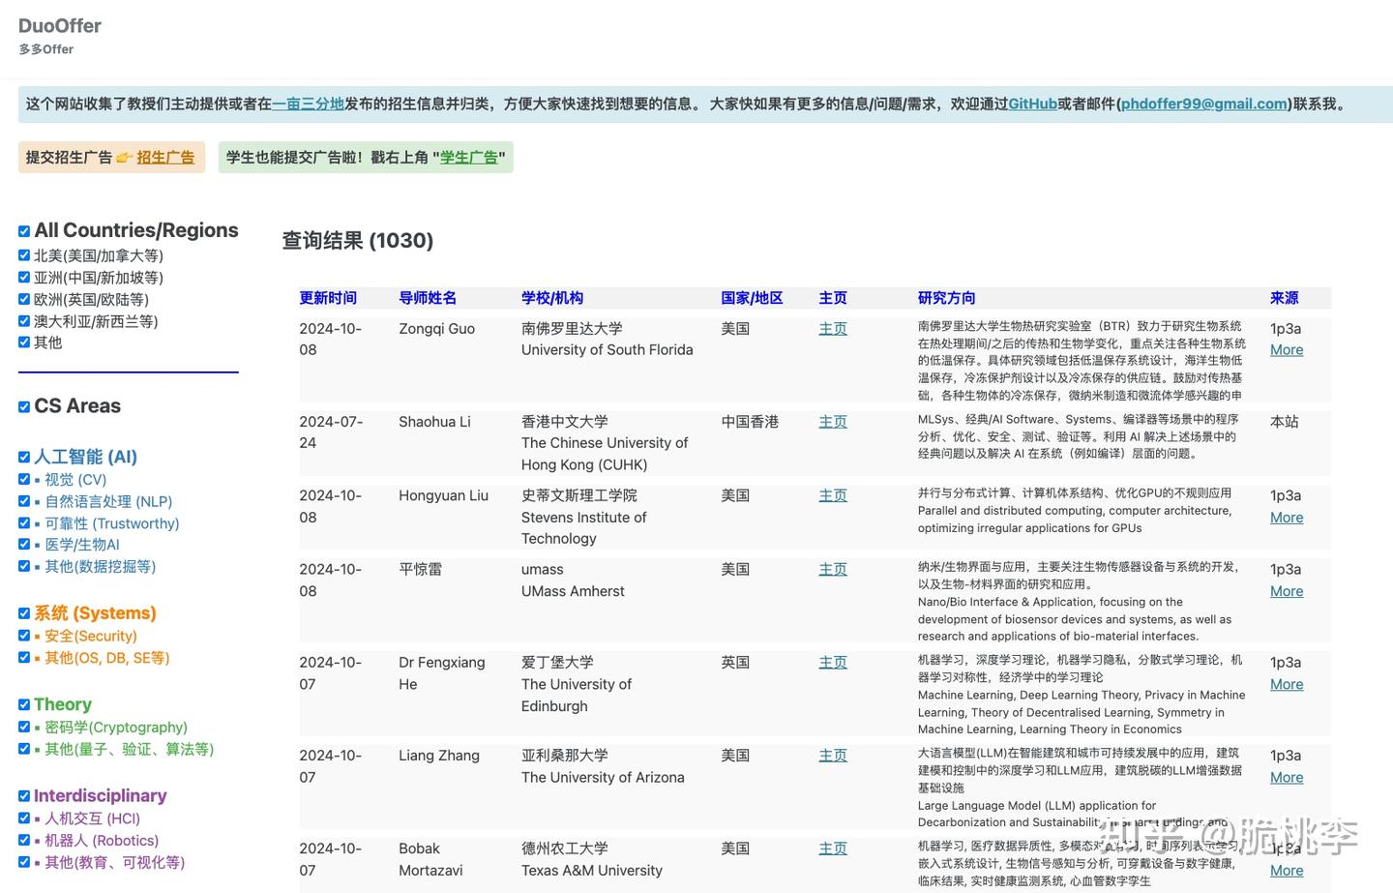
Task: Open the 一亩三分地 link
Action: click(x=308, y=104)
